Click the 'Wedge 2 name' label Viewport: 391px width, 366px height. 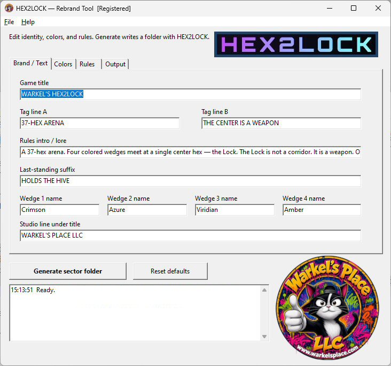[x=128, y=199]
